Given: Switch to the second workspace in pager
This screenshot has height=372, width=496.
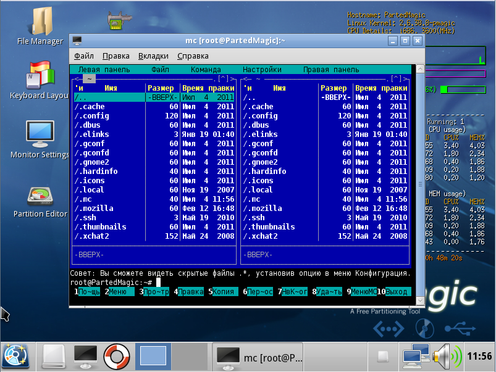Looking at the screenshot, I should coord(189,356).
